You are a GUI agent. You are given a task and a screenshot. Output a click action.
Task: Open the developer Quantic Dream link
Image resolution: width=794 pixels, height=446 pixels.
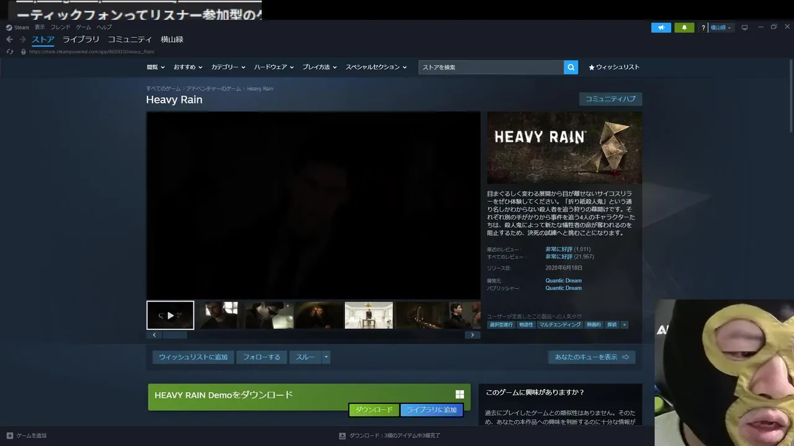click(x=563, y=281)
